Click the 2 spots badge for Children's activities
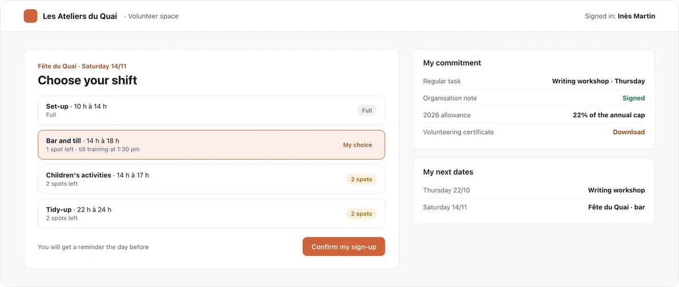Viewport: 679px width, 287px height. (x=361, y=179)
